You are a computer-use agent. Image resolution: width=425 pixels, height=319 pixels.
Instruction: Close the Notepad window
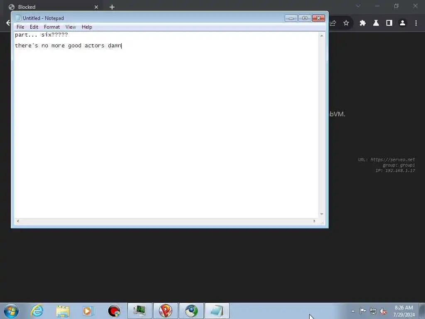[318, 18]
